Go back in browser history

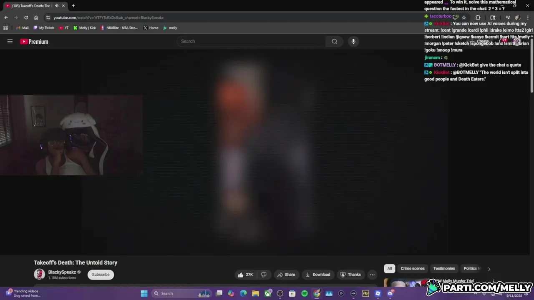(x=6, y=17)
